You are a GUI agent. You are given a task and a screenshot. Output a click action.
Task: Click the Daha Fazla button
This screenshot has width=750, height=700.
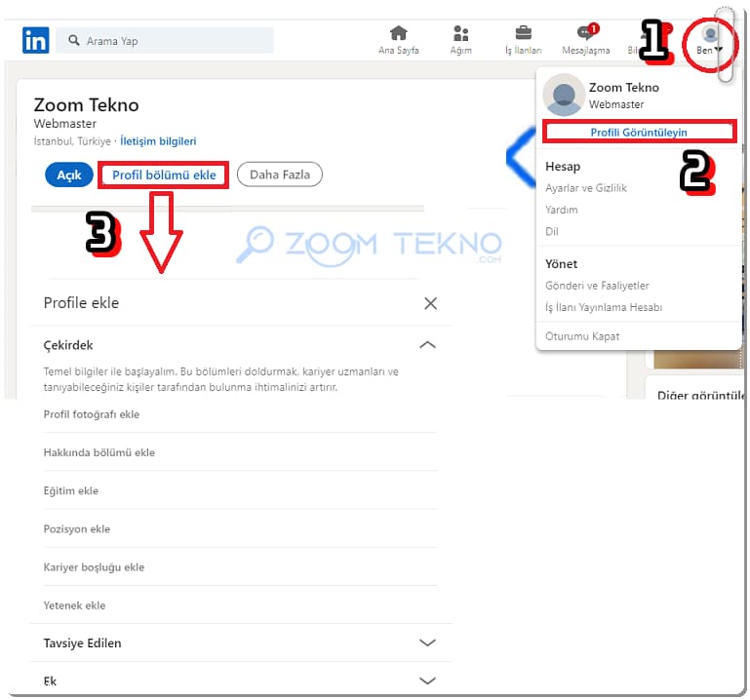280,175
